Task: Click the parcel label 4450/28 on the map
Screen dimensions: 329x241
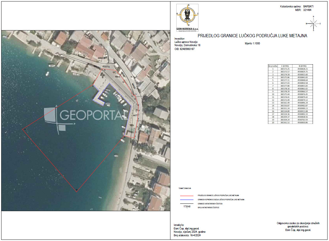Action: click(101, 58)
